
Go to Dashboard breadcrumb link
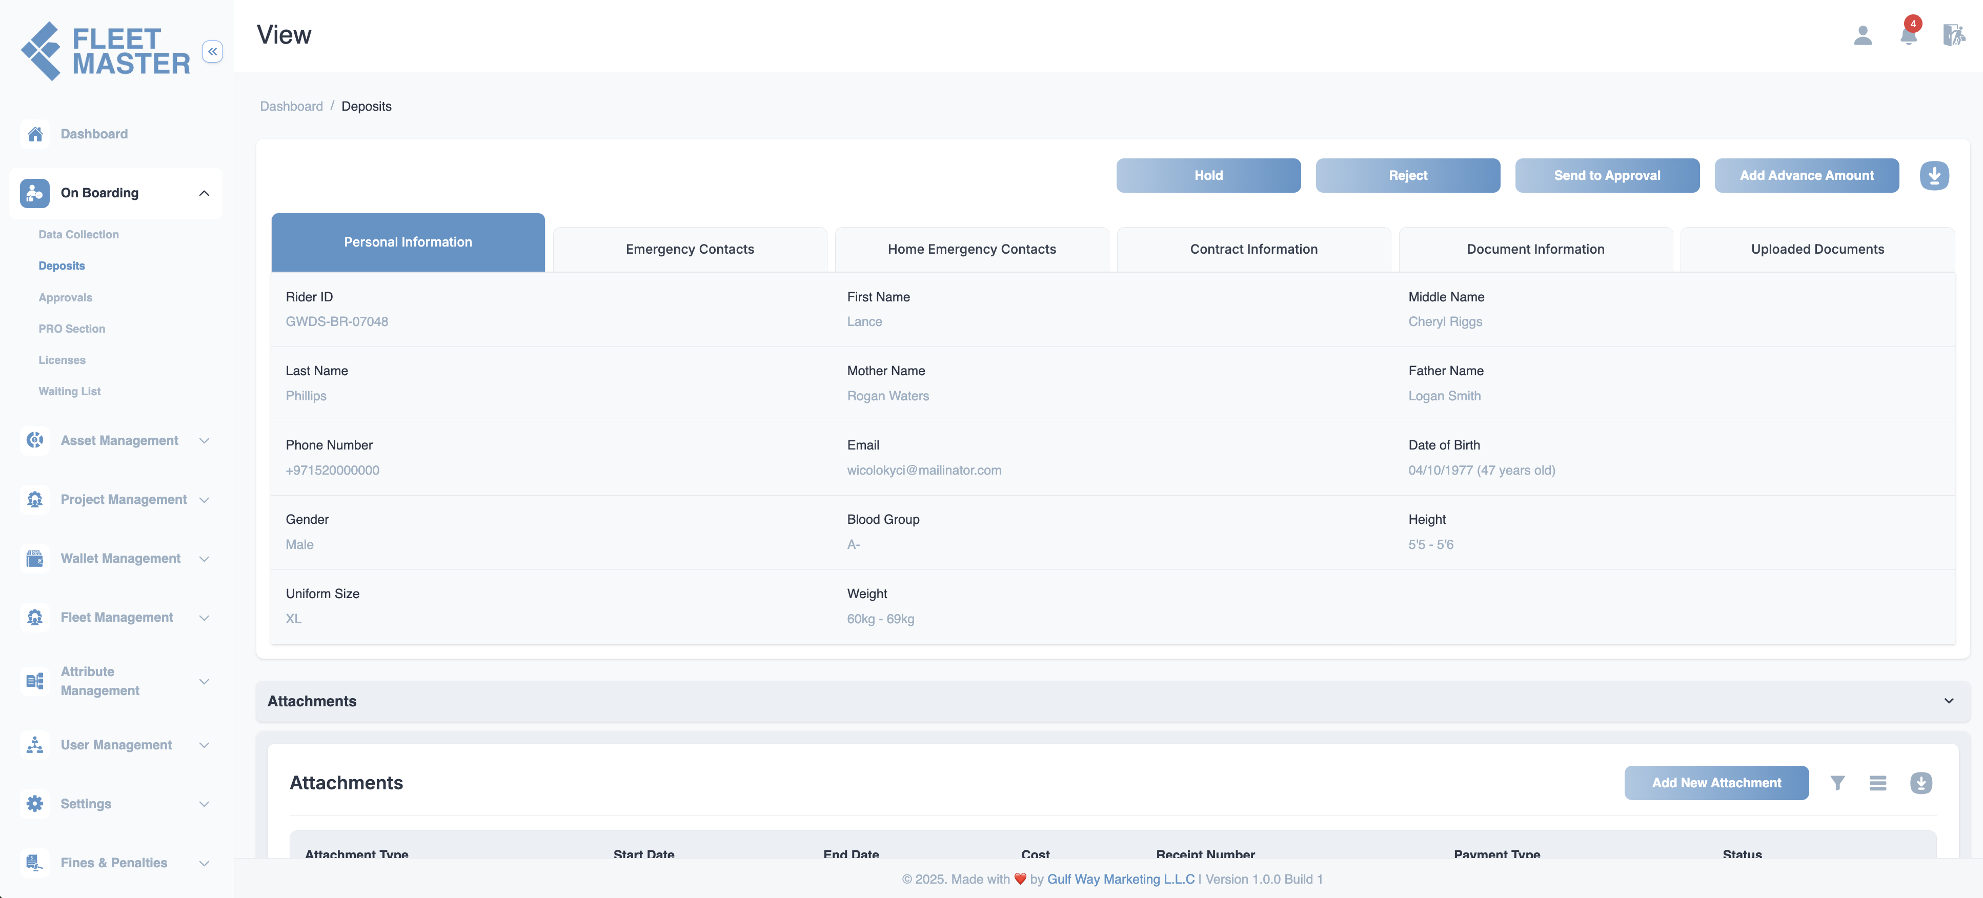(291, 106)
